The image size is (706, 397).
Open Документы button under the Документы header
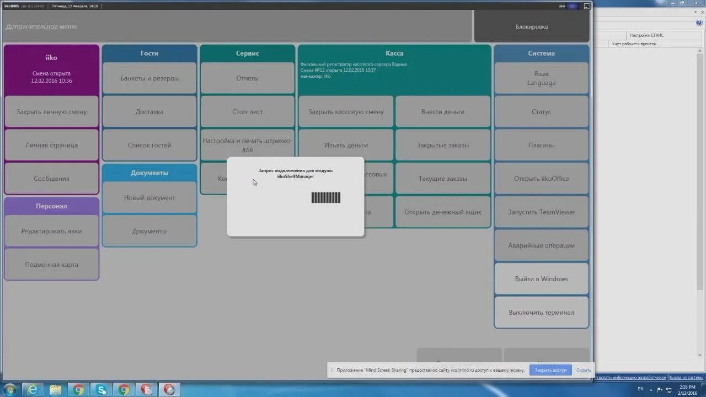pos(149,231)
